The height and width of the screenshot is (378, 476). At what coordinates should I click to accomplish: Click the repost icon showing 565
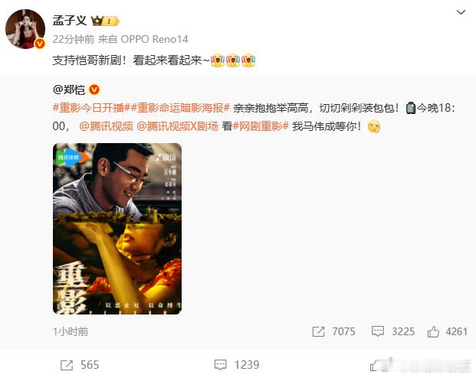[x=67, y=365]
